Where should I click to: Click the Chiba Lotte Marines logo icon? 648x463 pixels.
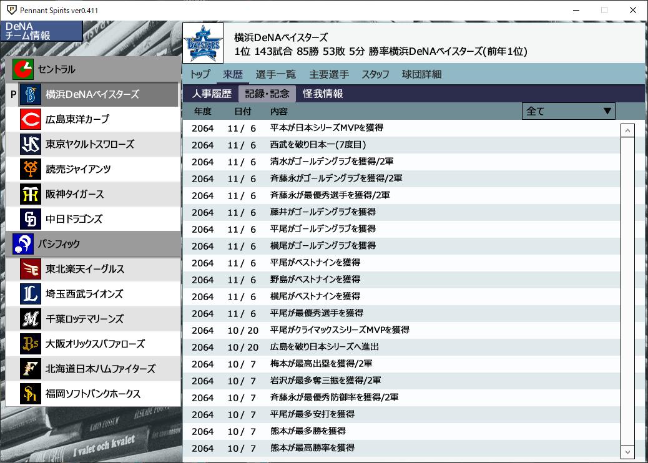click(31, 319)
